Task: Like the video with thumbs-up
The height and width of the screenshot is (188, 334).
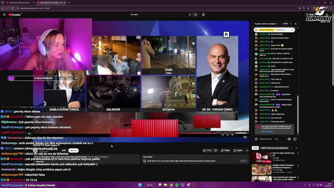Action: coord(207,150)
